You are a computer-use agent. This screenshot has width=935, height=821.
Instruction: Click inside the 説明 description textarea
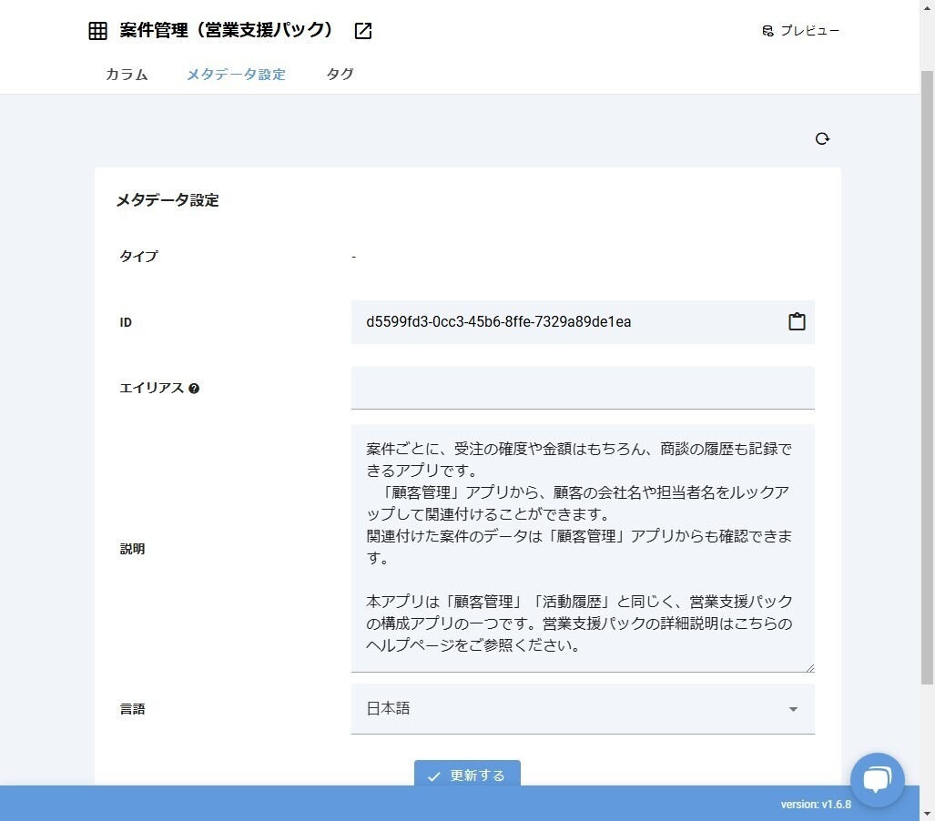pyautogui.click(x=582, y=548)
